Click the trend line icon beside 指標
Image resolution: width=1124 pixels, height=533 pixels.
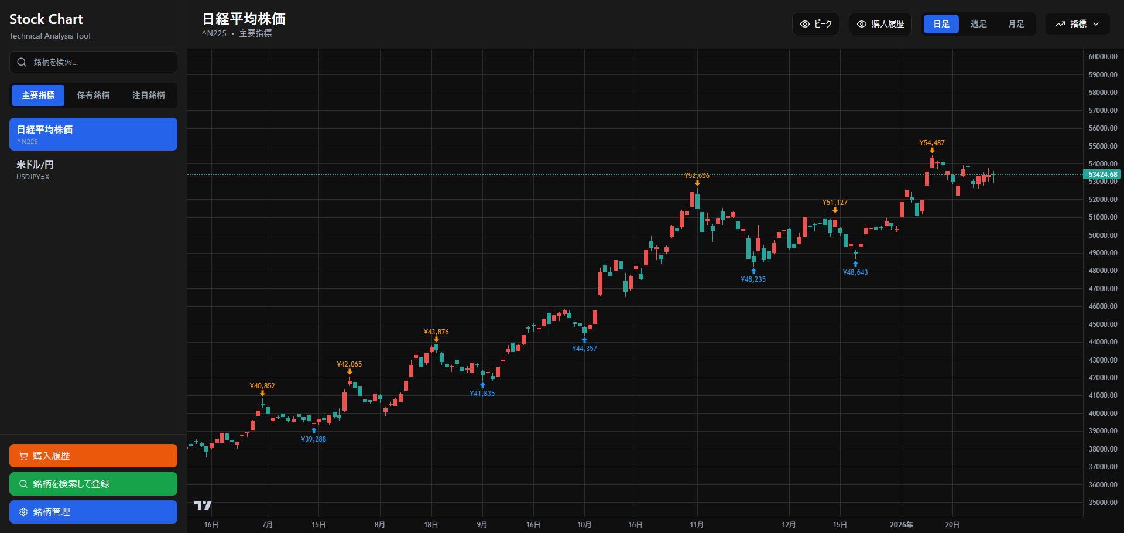click(1060, 24)
